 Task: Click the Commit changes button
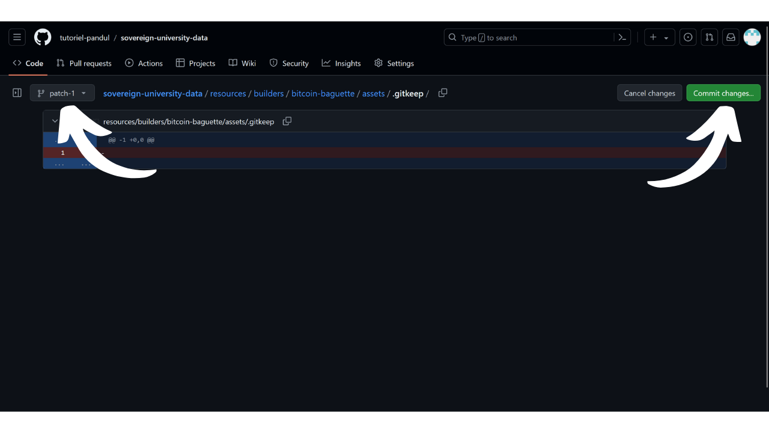723,93
